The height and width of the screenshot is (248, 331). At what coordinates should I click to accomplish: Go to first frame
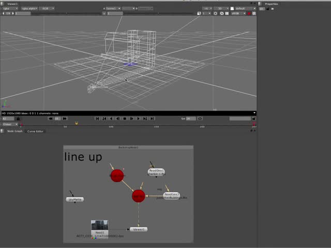click(97, 119)
